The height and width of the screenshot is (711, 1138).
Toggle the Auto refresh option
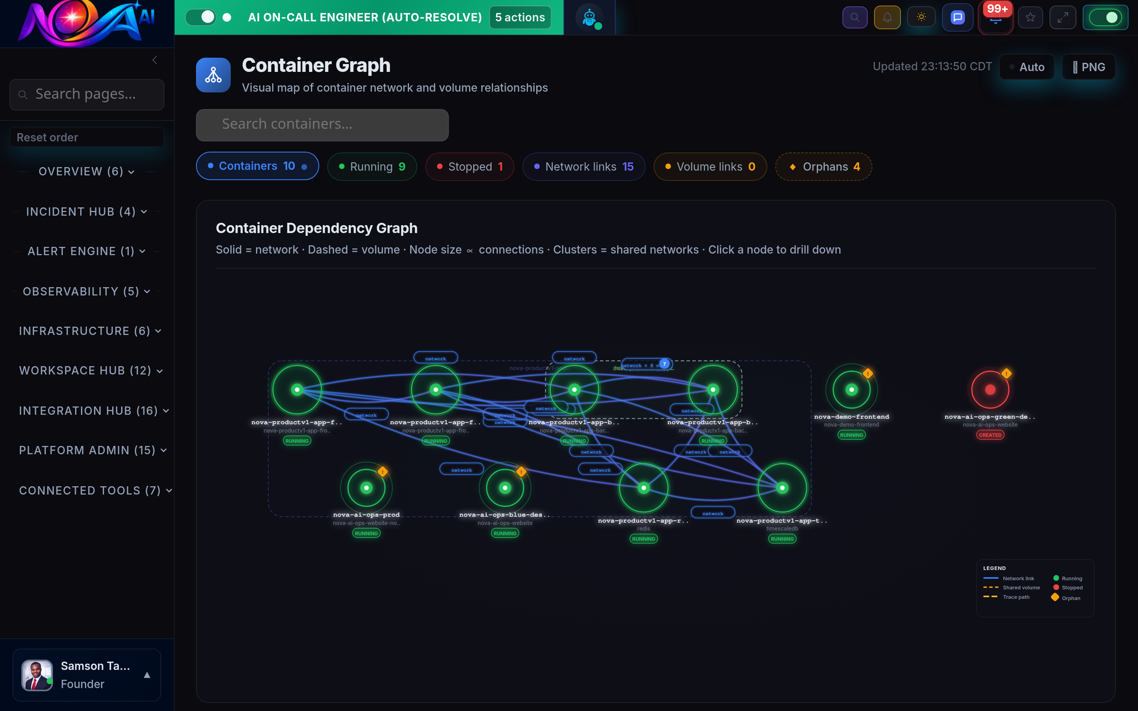(x=1027, y=66)
